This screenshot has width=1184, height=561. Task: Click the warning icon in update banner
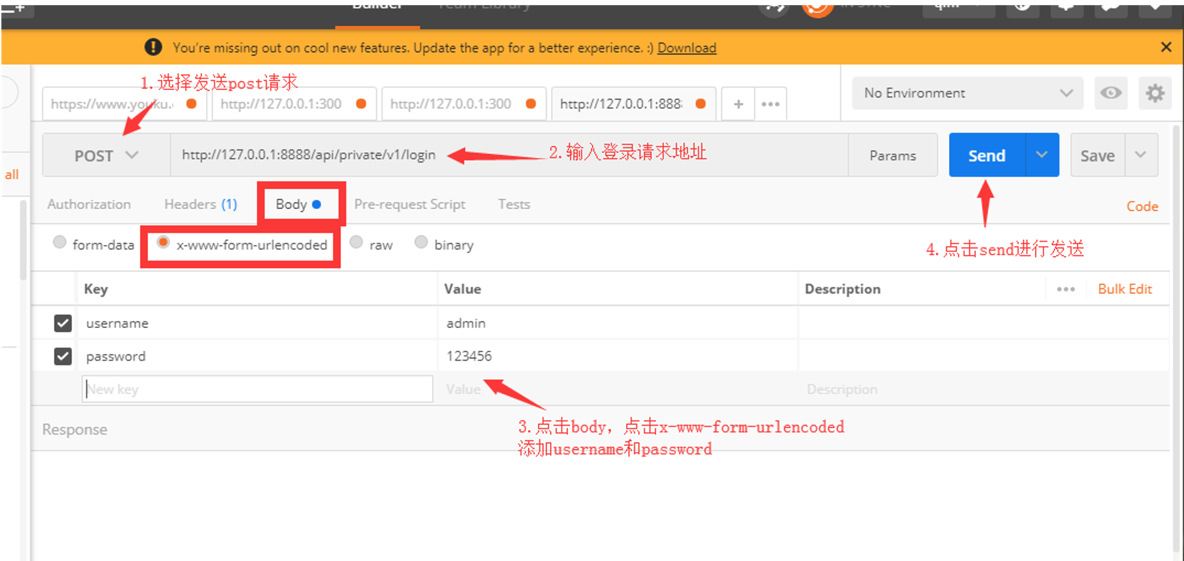(x=153, y=47)
